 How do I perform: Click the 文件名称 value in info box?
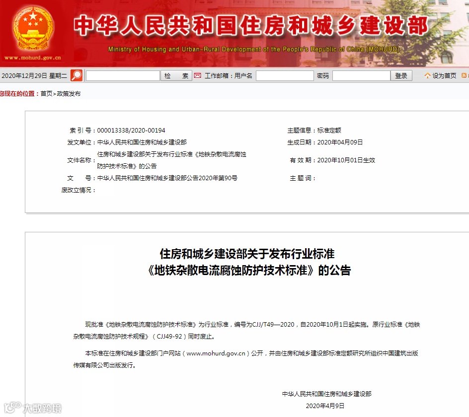click(x=171, y=160)
